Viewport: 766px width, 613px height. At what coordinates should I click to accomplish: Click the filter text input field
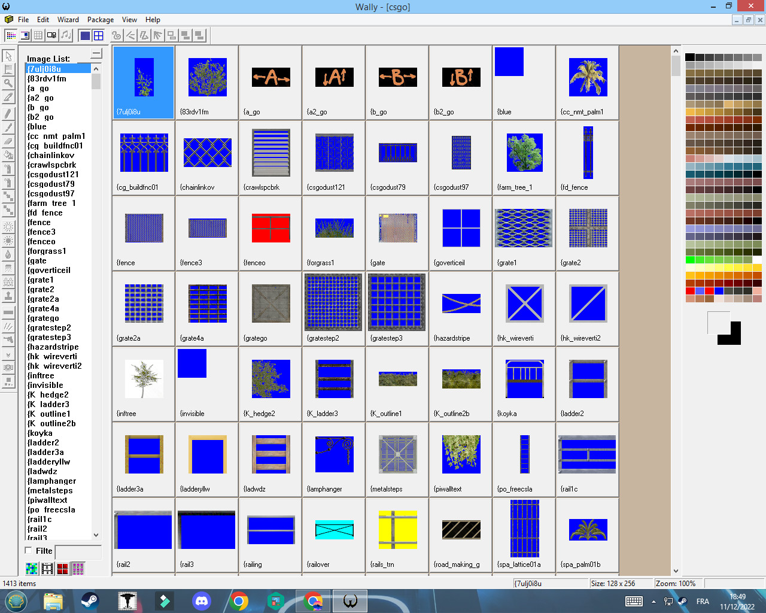[x=78, y=552]
